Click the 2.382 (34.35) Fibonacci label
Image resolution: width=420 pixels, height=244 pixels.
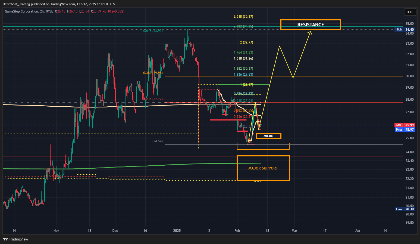[243, 26]
